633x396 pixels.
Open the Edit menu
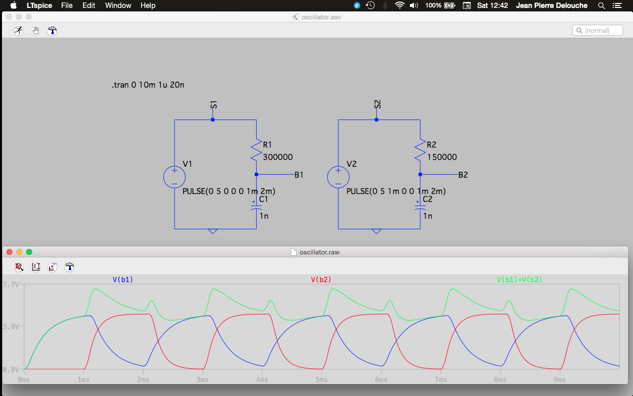pos(89,5)
